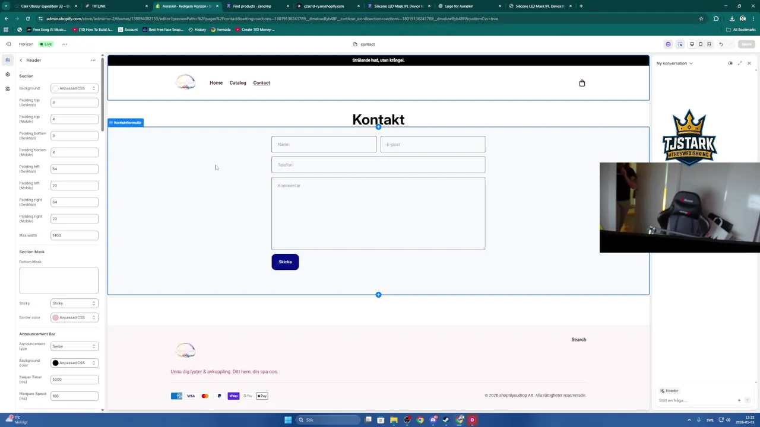The width and height of the screenshot is (760, 427).
Task: Open theme actions menu beside Live badge
Action: tap(65, 44)
